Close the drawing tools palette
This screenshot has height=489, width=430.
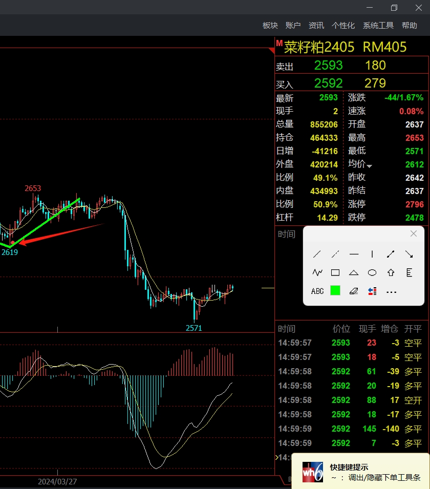(x=414, y=234)
